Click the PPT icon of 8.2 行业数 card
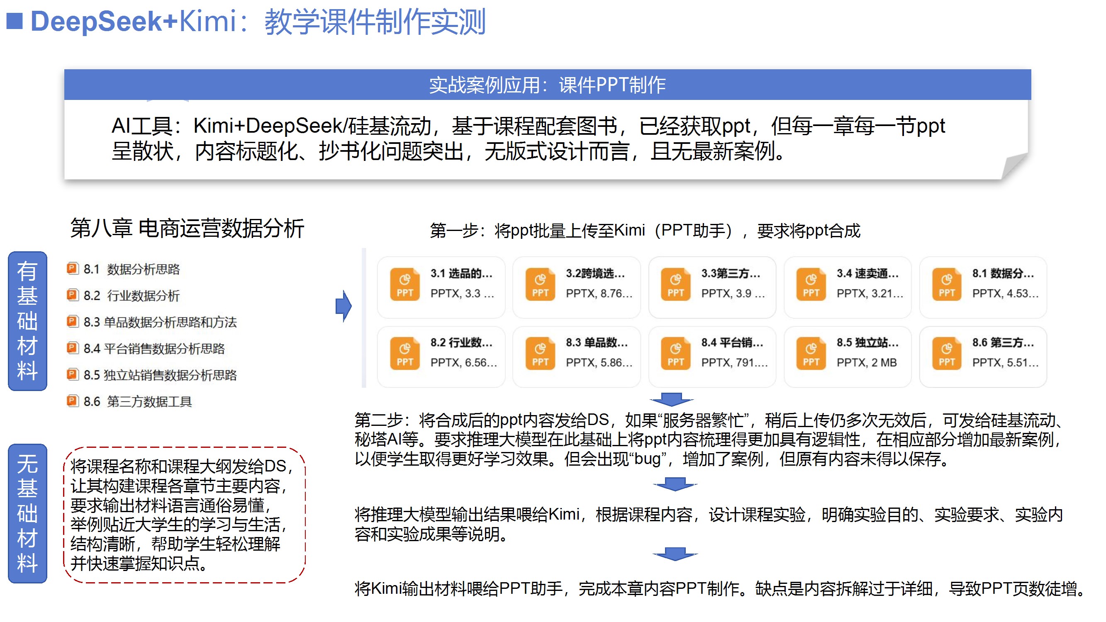 (404, 353)
